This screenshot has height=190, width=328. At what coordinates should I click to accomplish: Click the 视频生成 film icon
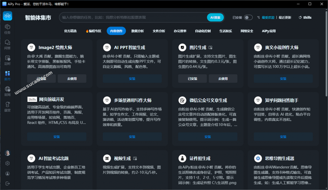[x=107, y=158]
